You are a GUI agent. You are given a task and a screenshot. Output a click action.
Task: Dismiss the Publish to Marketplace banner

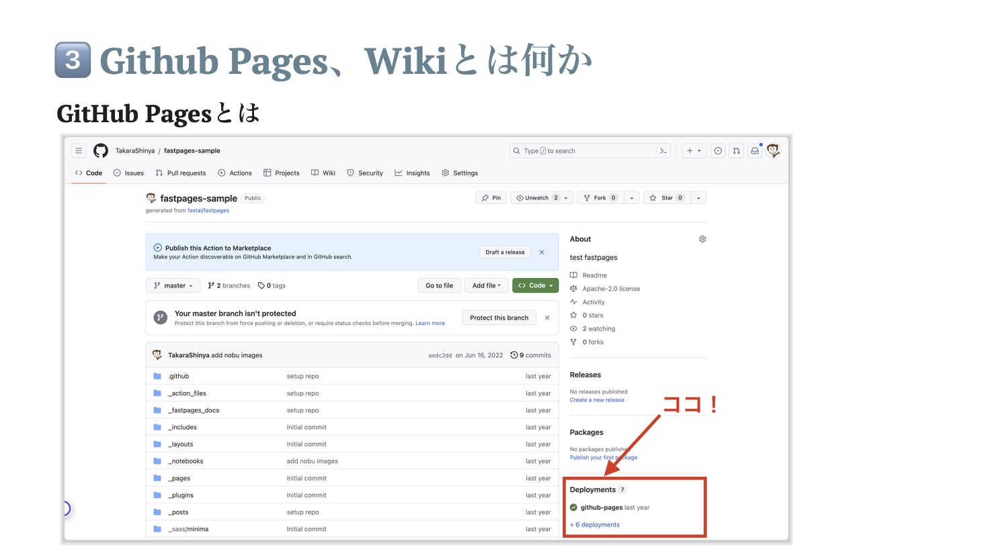542,252
